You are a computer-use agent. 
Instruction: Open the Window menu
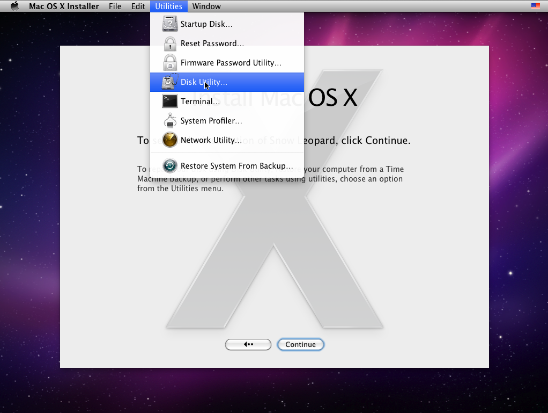206,6
